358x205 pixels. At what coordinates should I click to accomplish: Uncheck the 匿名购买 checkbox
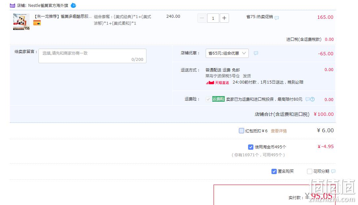[x=274, y=171]
